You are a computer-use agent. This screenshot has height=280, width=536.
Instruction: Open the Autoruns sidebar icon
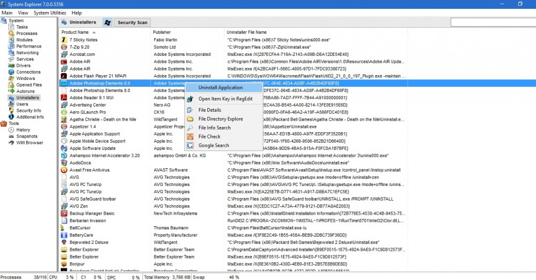12,91
